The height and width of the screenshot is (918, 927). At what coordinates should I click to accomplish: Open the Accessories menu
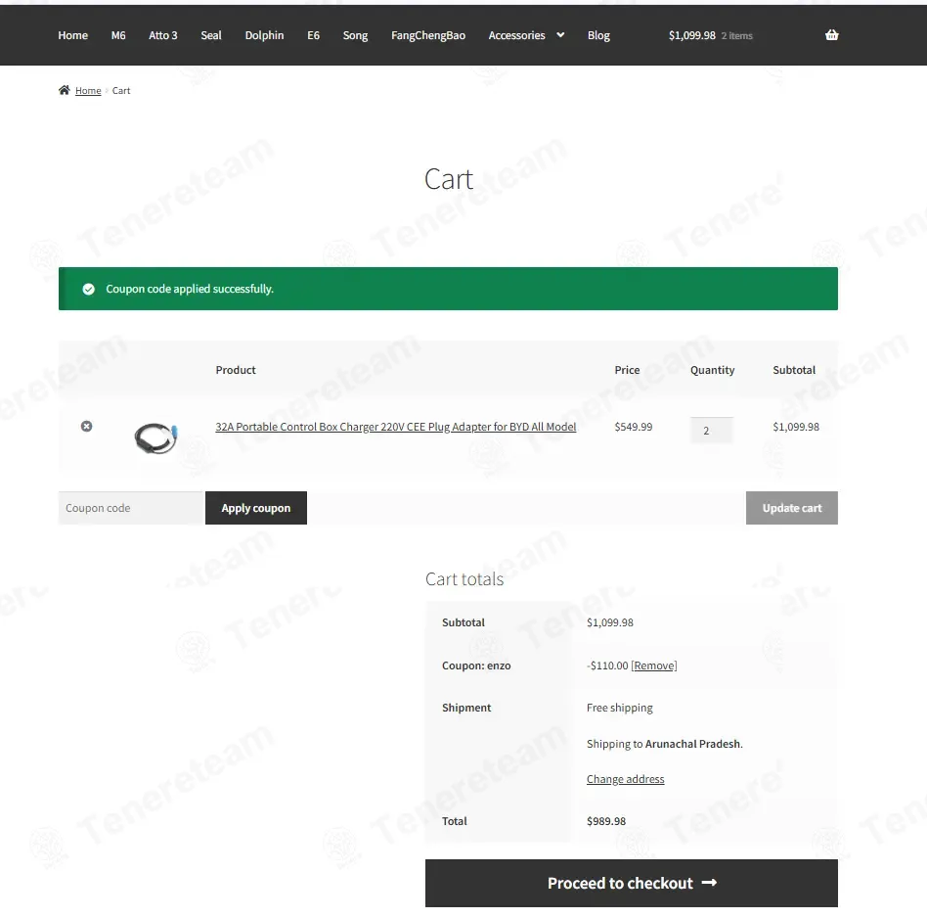(x=516, y=35)
